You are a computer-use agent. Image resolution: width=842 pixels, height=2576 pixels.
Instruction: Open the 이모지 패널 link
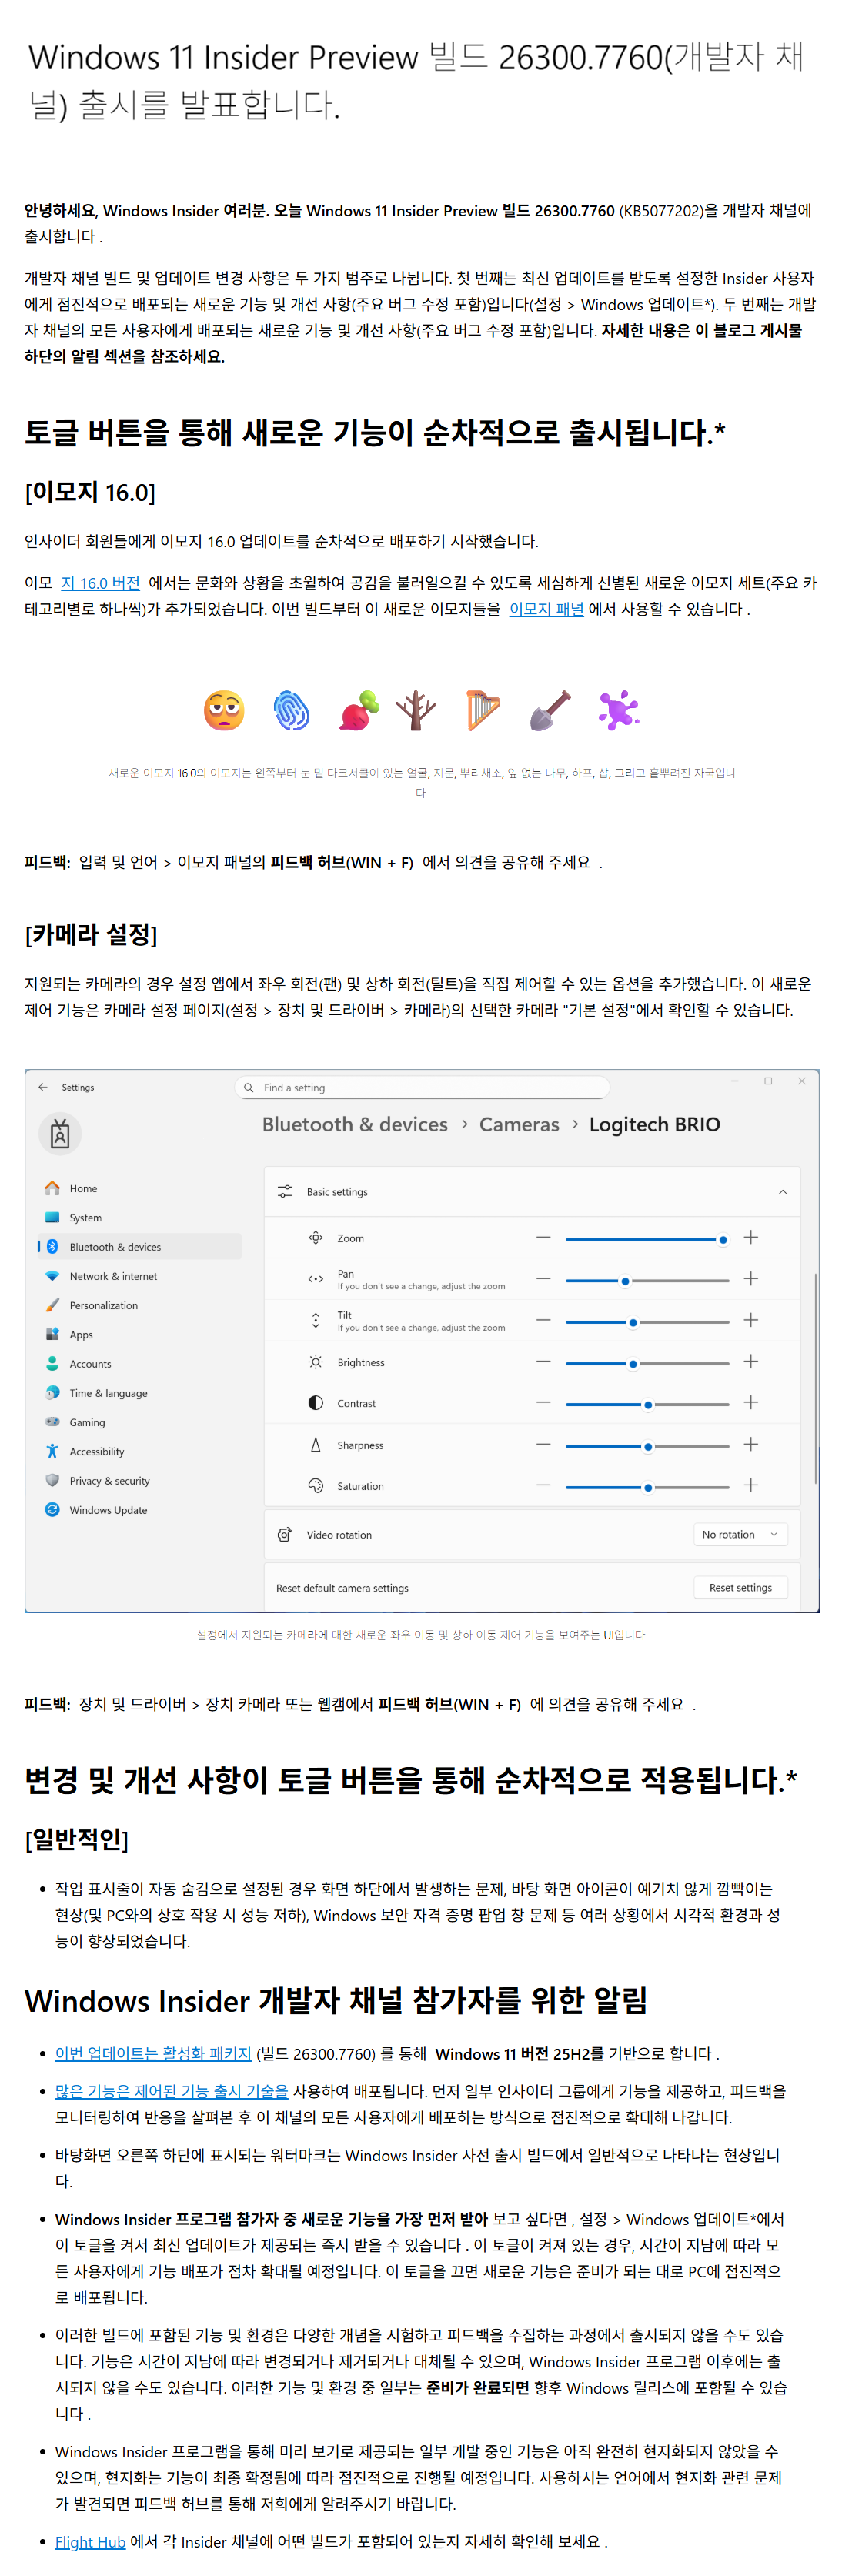[546, 608]
